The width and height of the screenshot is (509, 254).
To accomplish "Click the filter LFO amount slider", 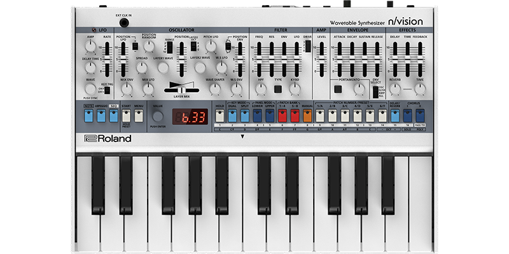I will 296,59.
